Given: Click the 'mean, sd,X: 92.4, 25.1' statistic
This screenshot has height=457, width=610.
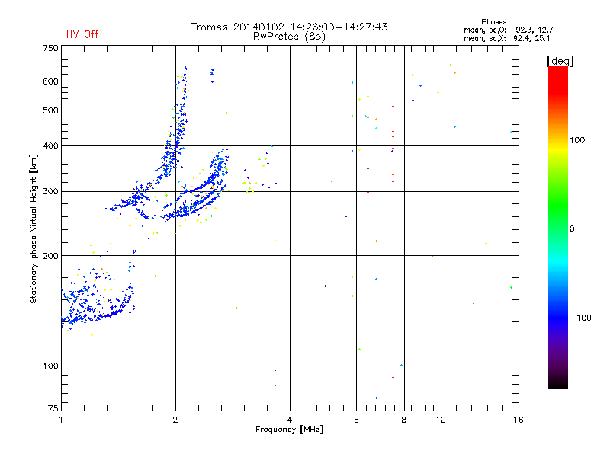Looking at the screenshot, I should coord(506,38).
